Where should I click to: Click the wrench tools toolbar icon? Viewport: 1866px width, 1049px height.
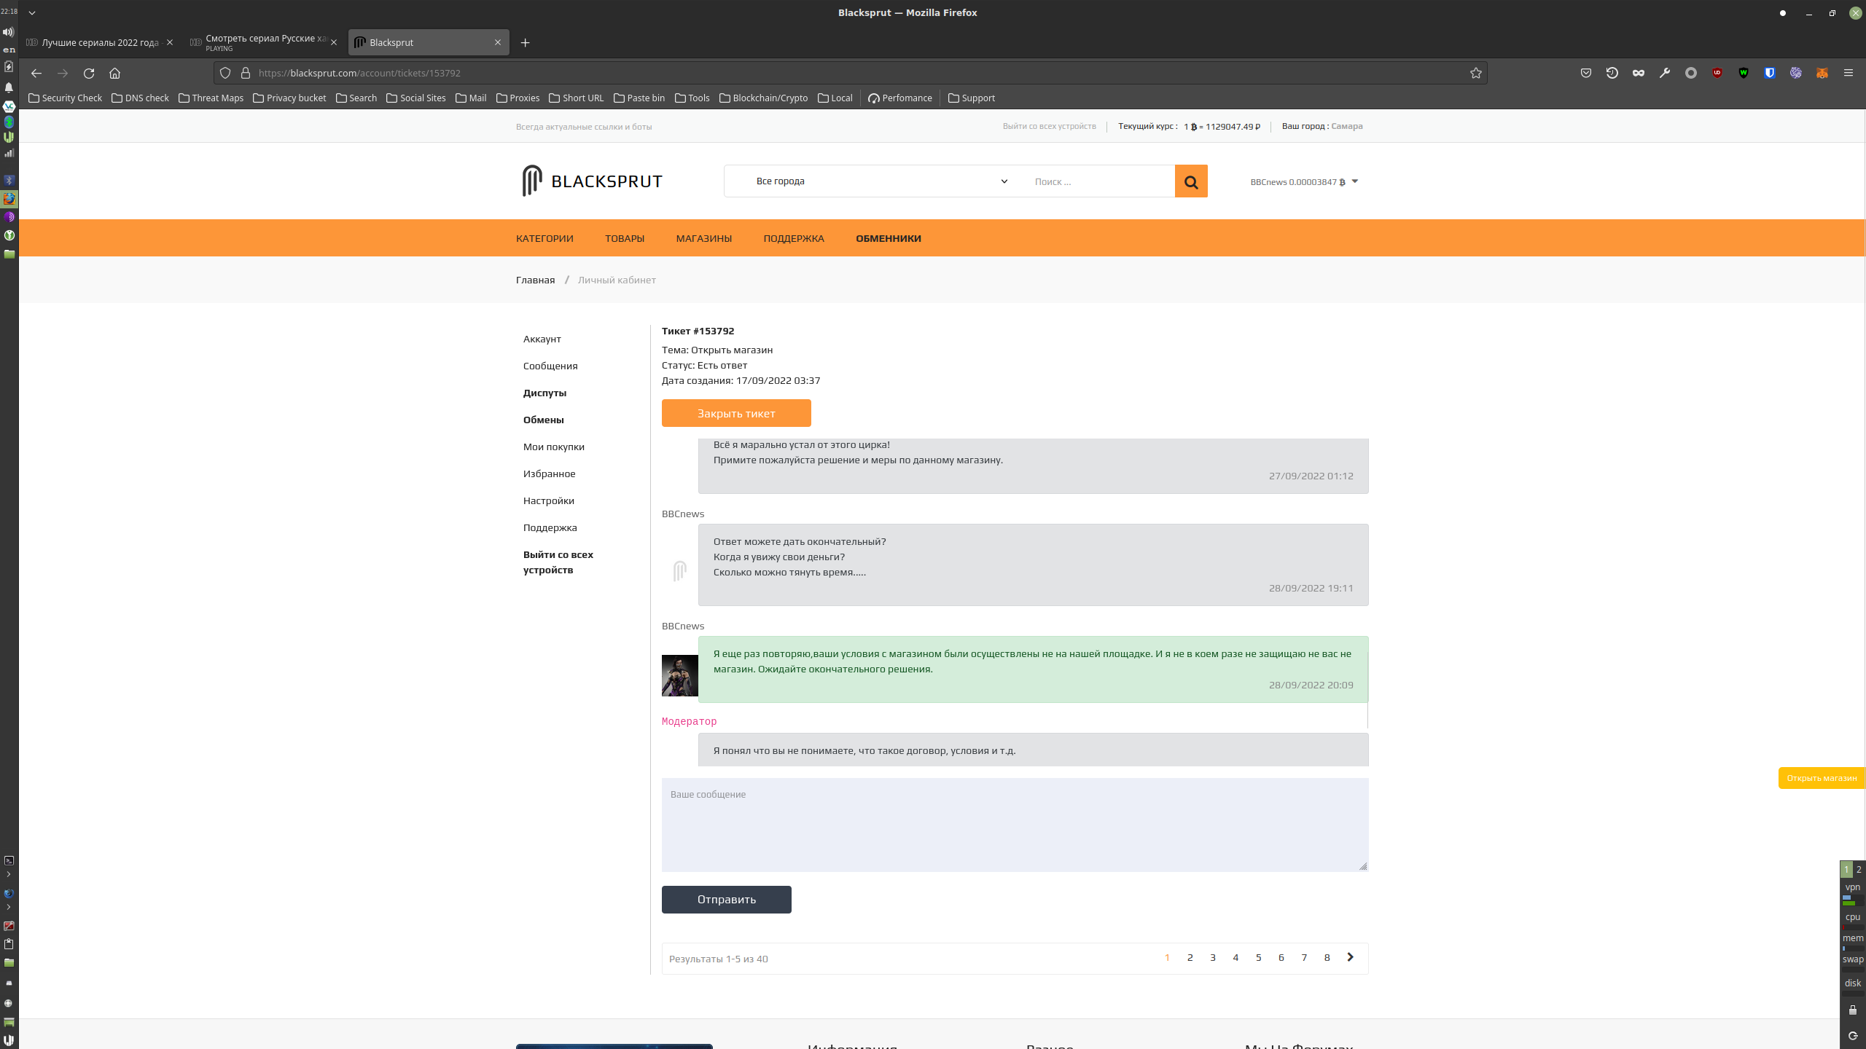(1665, 73)
